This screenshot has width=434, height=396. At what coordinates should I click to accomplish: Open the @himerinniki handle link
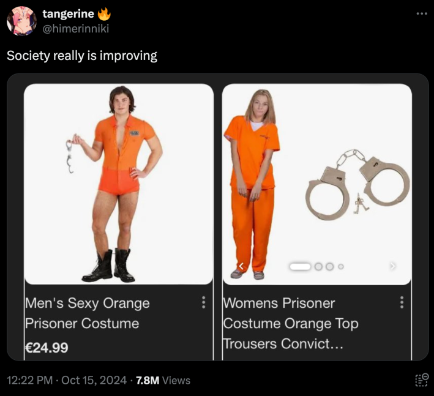(x=75, y=28)
